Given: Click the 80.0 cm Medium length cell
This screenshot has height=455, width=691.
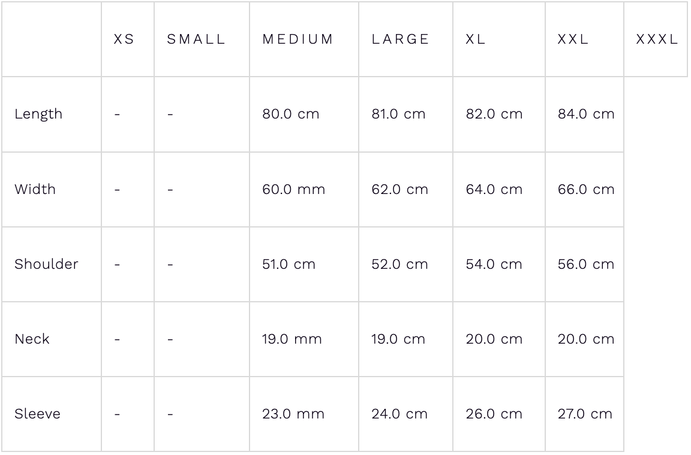Looking at the screenshot, I should (x=291, y=114).
